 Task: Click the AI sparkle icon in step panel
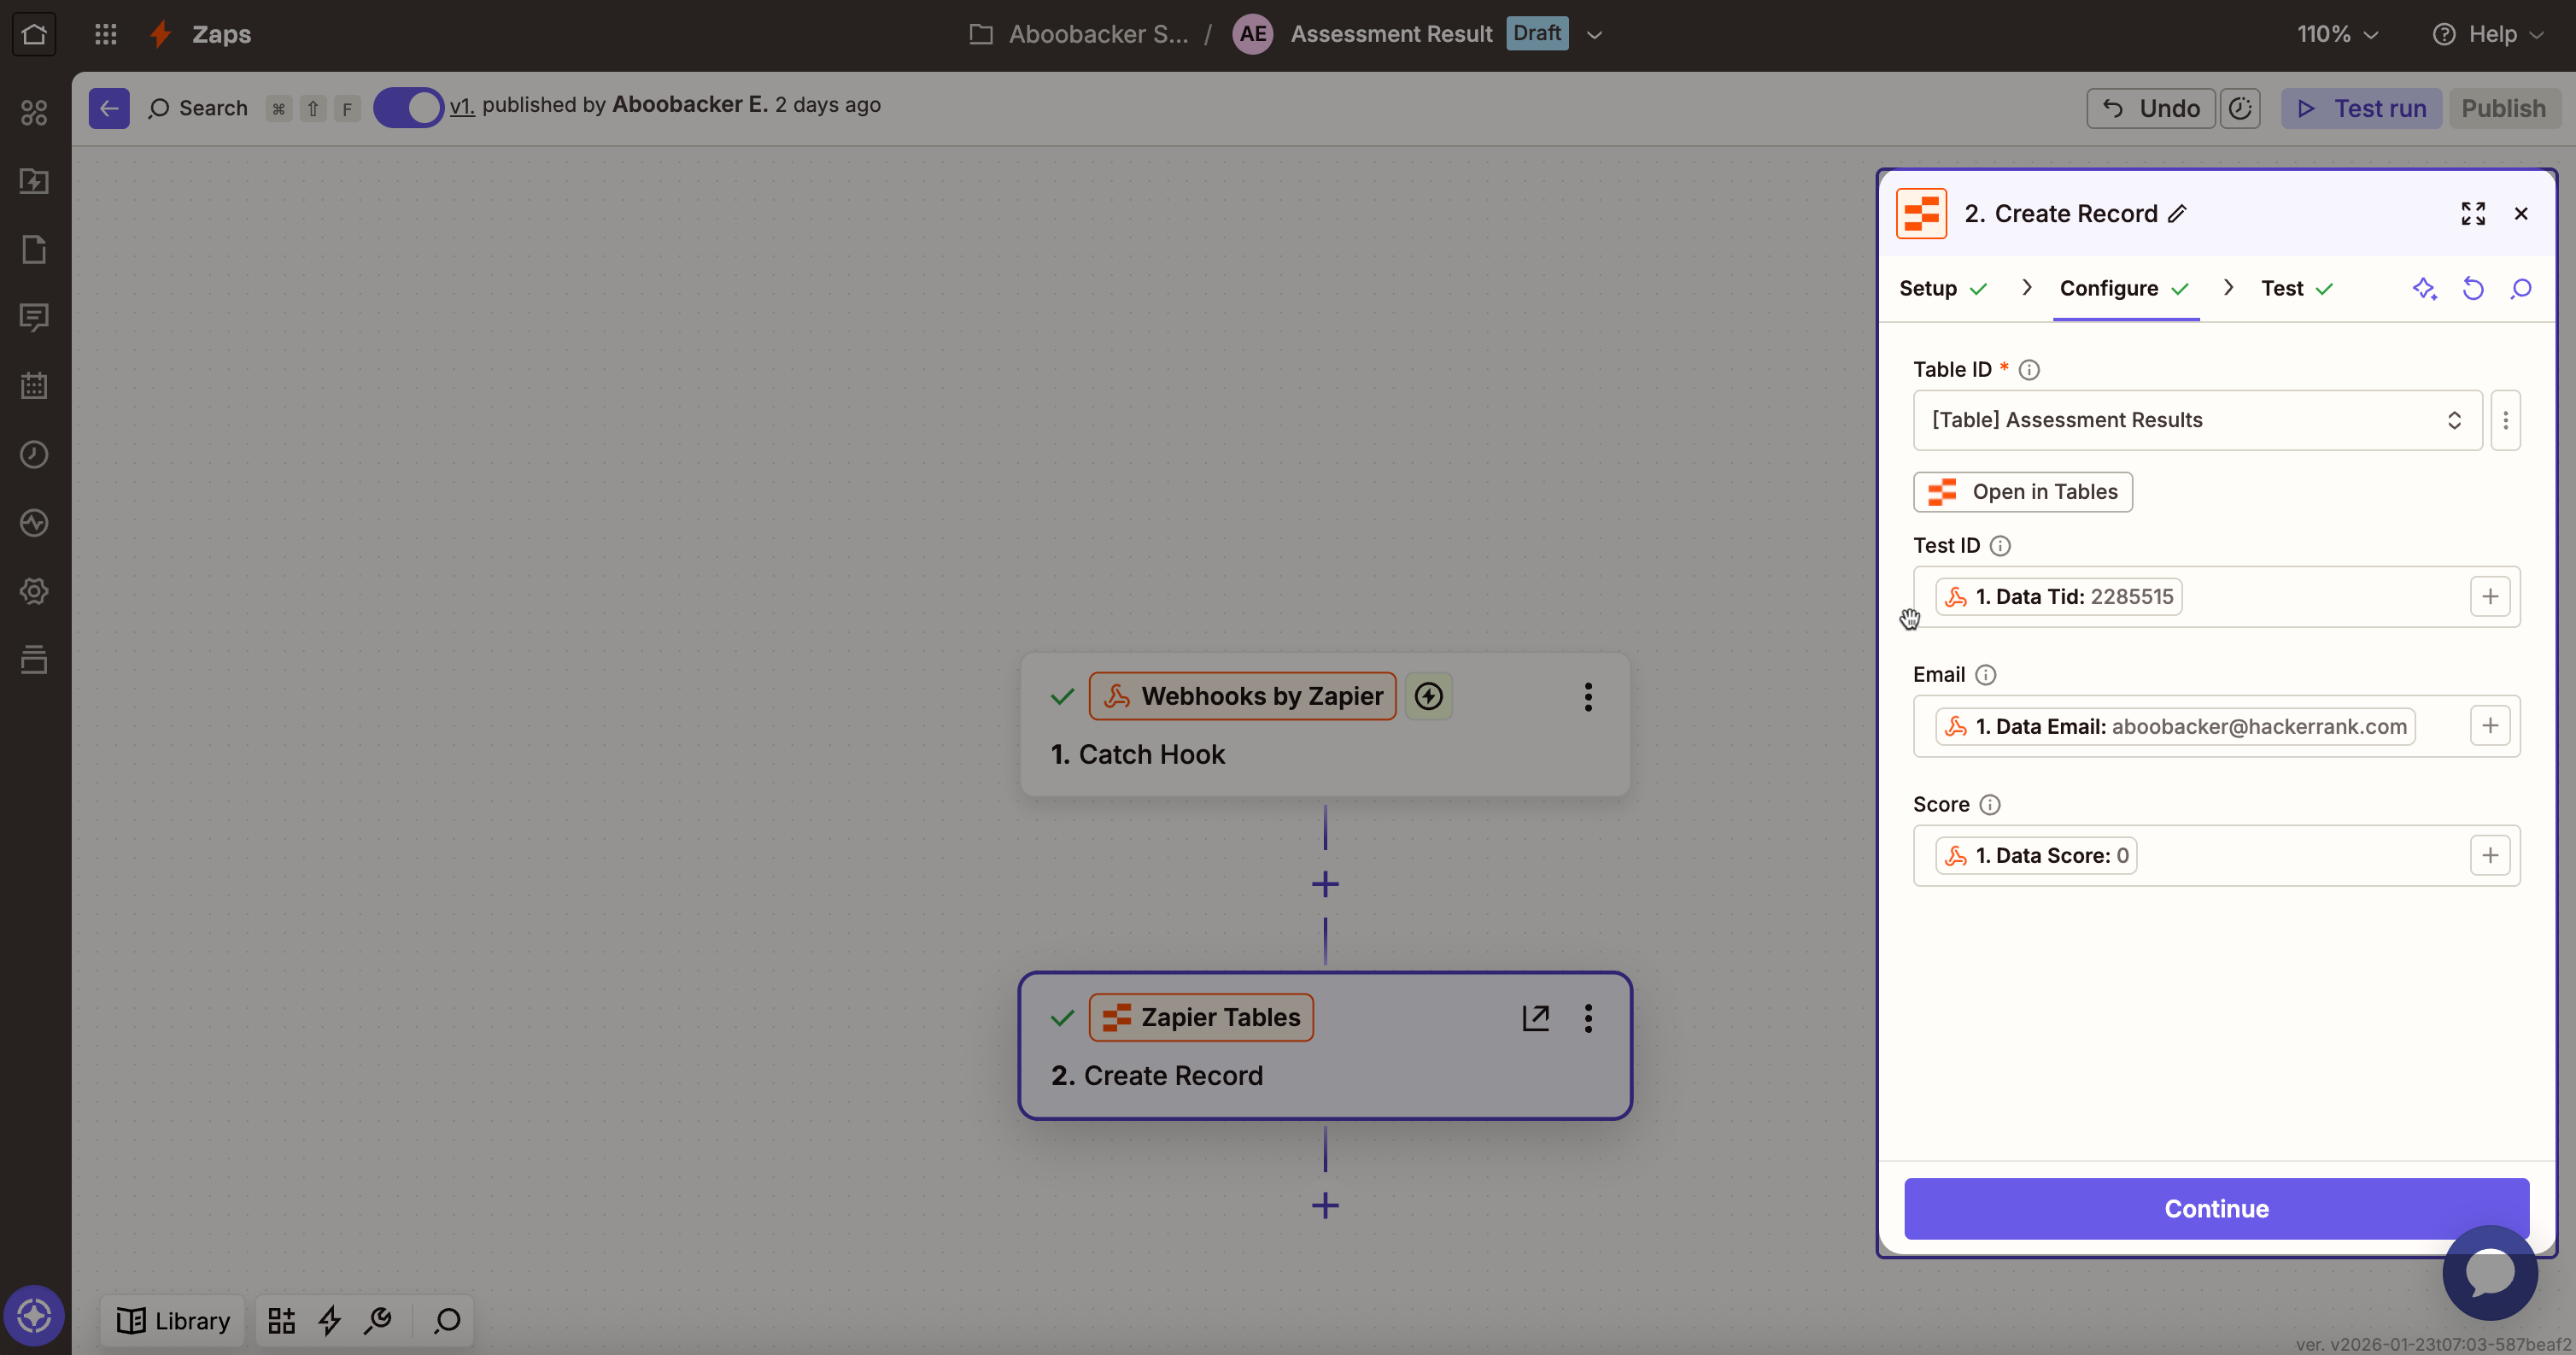point(2424,289)
